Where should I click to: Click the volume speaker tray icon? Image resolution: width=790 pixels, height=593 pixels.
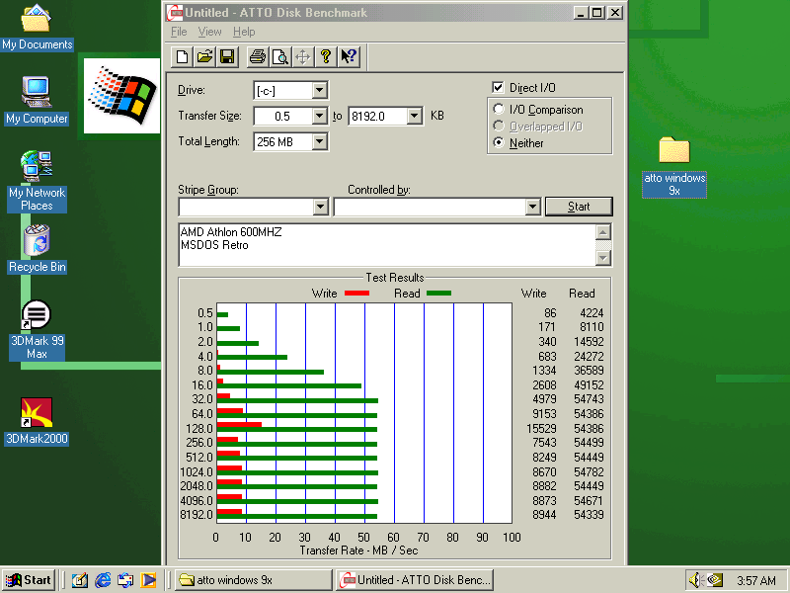(696, 580)
